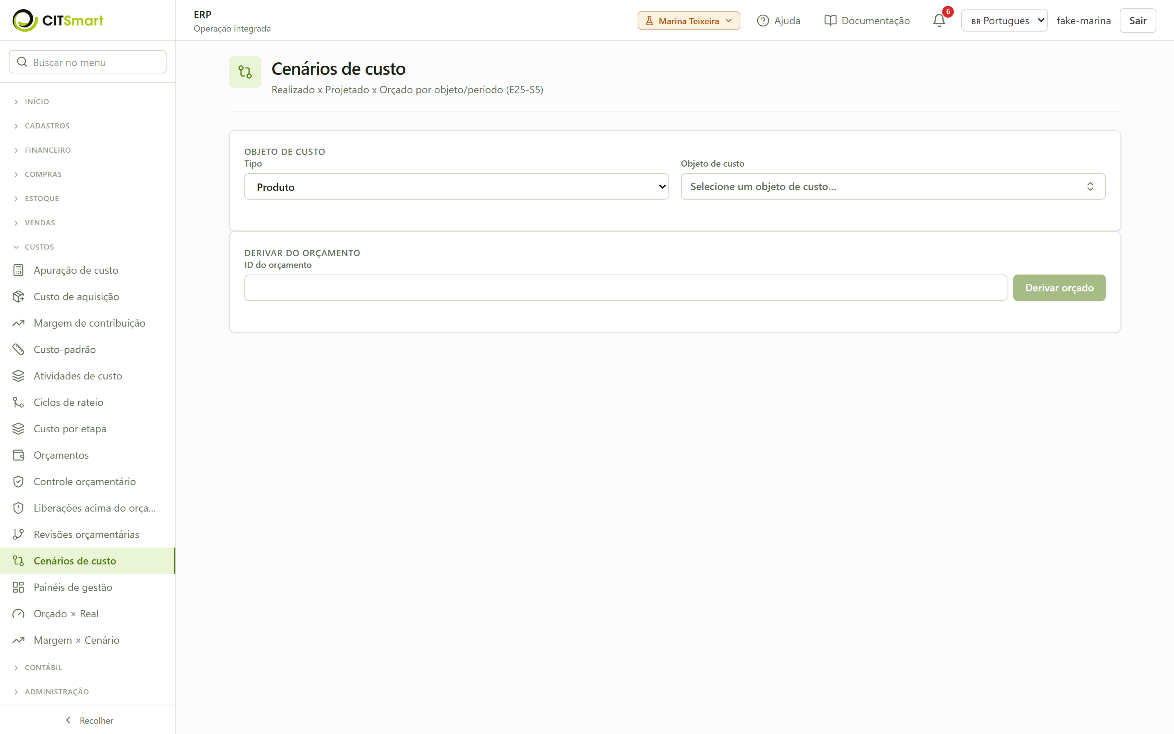1174x734 pixels.
Task: Click the Apuração de custo calculator icon
Action: [x=18, y=270]
